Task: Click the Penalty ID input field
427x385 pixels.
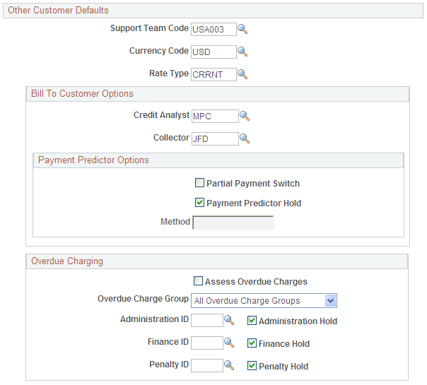Action: point(207,365)
